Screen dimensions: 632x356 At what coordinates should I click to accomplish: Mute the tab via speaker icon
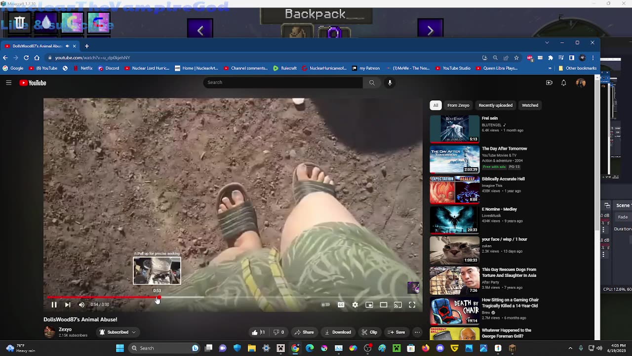click(x=67, y=46)
